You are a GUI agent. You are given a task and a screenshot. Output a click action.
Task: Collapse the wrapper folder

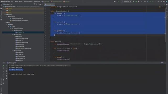(7, 17)
